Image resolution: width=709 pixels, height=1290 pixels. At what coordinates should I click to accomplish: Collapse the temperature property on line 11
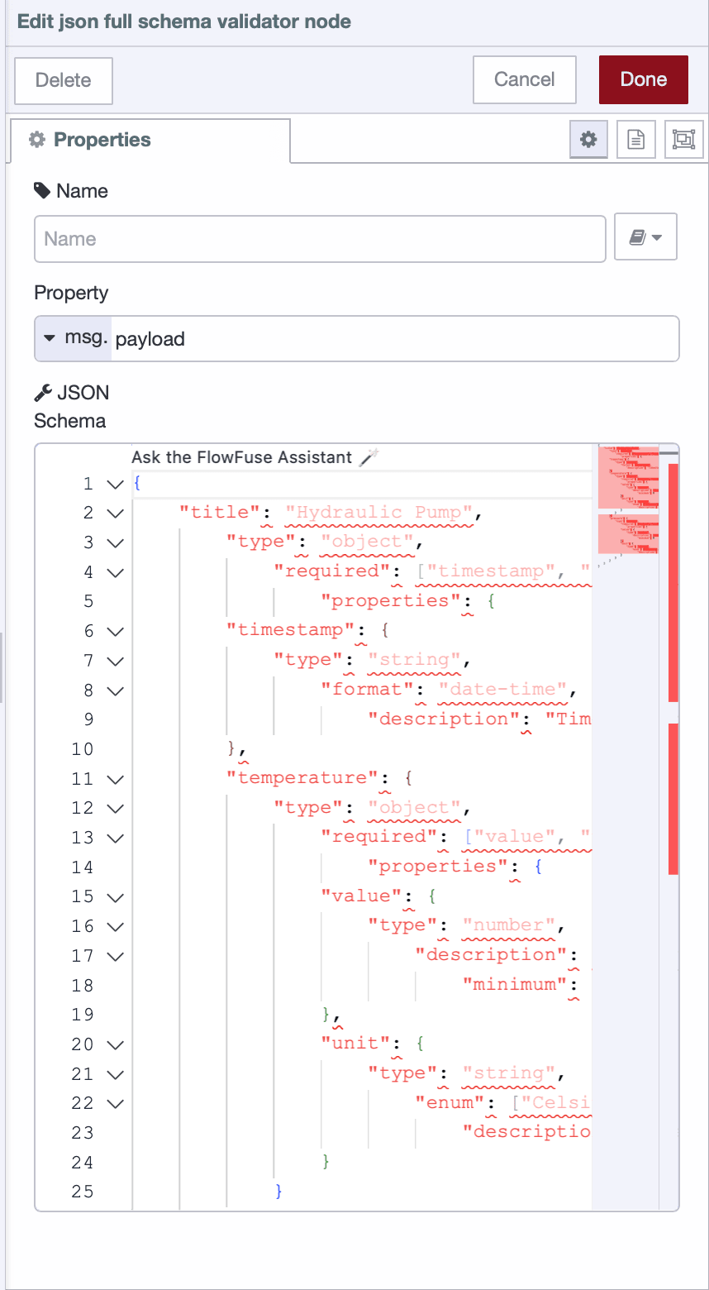pyautogui.click(x=117, y=778)
